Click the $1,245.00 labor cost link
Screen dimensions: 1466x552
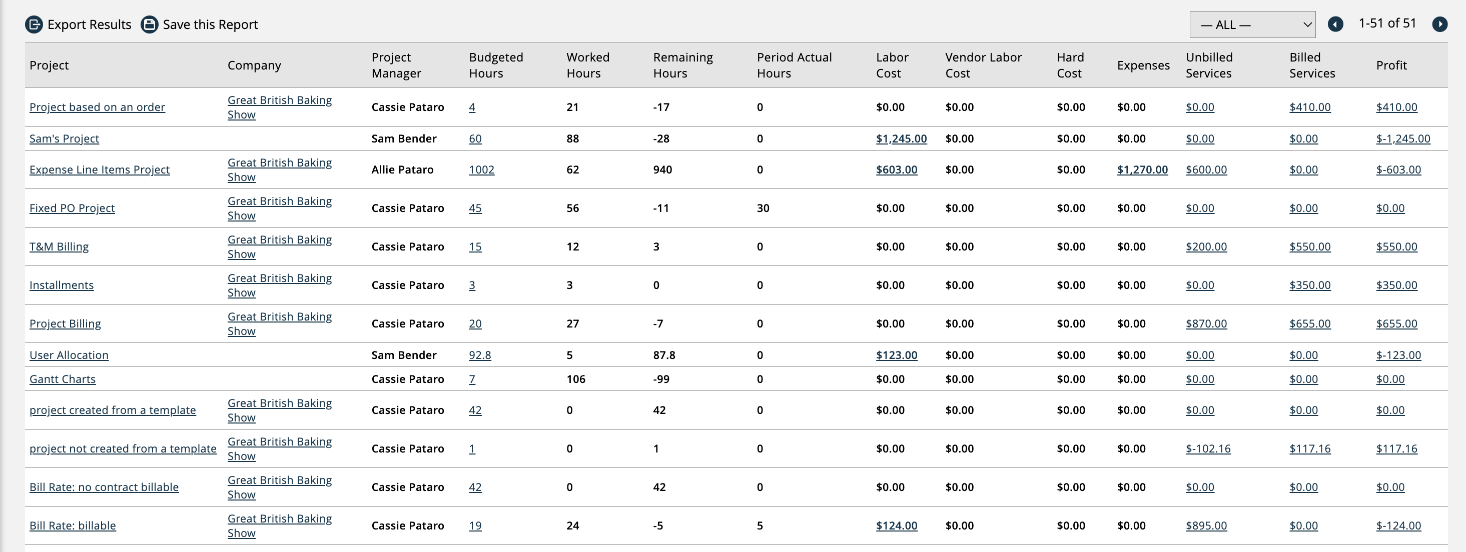(901, 138)
